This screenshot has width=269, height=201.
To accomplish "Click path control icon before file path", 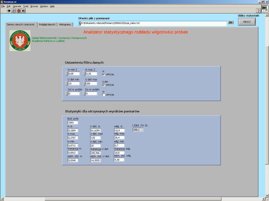I will point(80,23).
